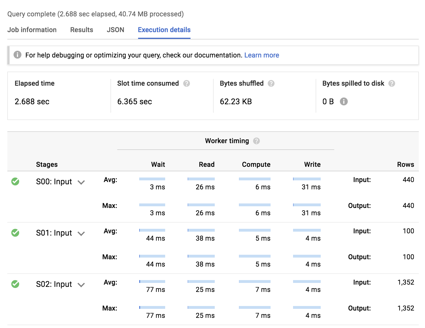Screen dimensions: 425x328
Task: Open help icon beside Bytes spilled to disk
Action: coord(392,83)
